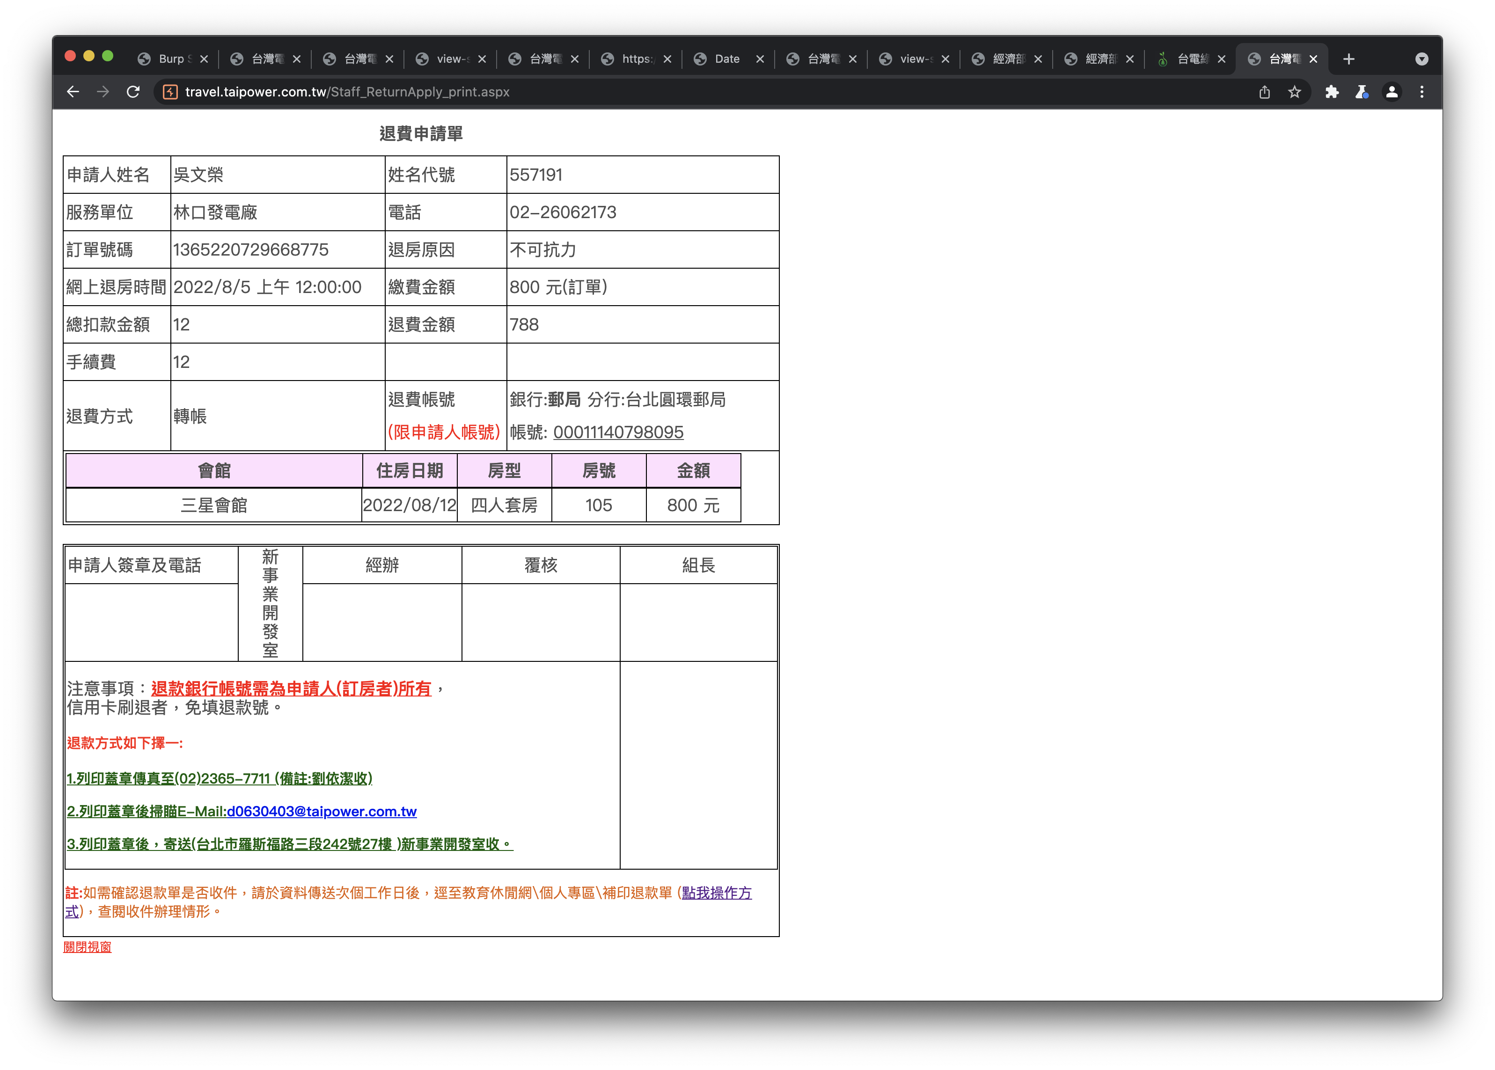Go back using the back arrow
The height and width of the screenshot is (1070, 1495).
73,92
